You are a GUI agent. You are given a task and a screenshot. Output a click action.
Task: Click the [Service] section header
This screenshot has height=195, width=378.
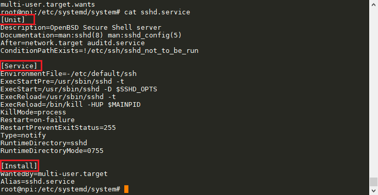coord(19,66)
